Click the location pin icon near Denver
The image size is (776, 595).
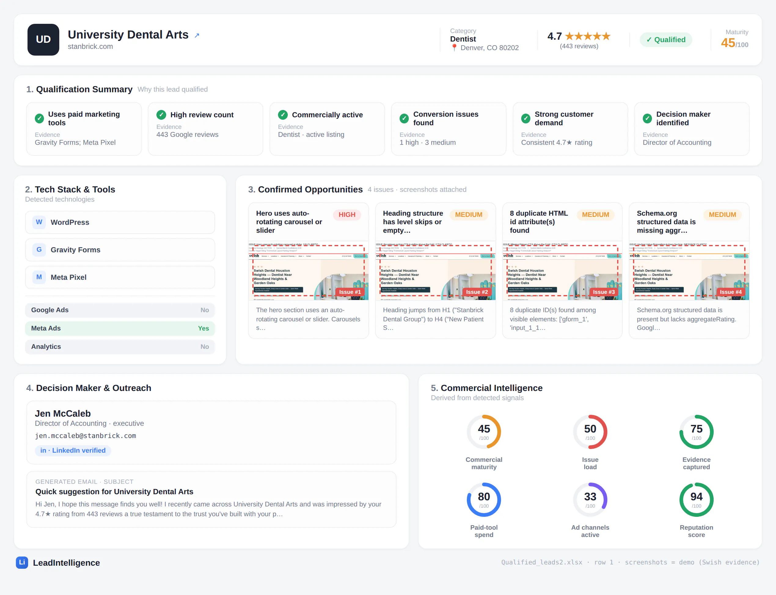pos(454,47)
